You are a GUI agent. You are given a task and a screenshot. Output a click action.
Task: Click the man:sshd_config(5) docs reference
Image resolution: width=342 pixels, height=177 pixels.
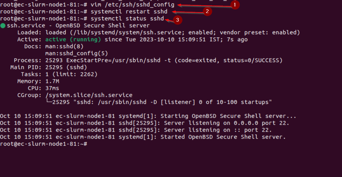77,53
